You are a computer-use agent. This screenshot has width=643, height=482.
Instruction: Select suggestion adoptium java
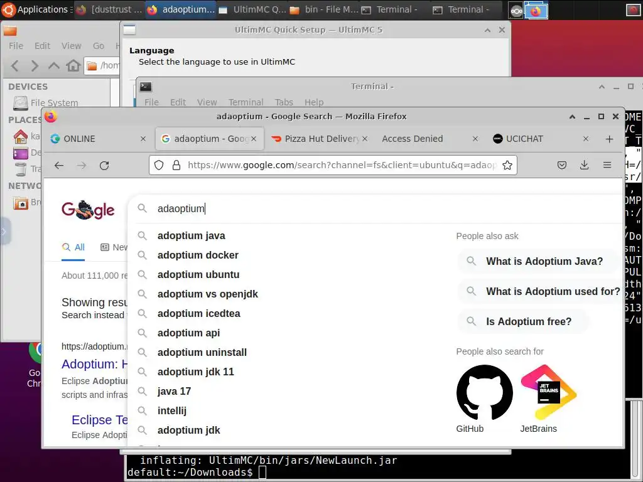(191, 236)
